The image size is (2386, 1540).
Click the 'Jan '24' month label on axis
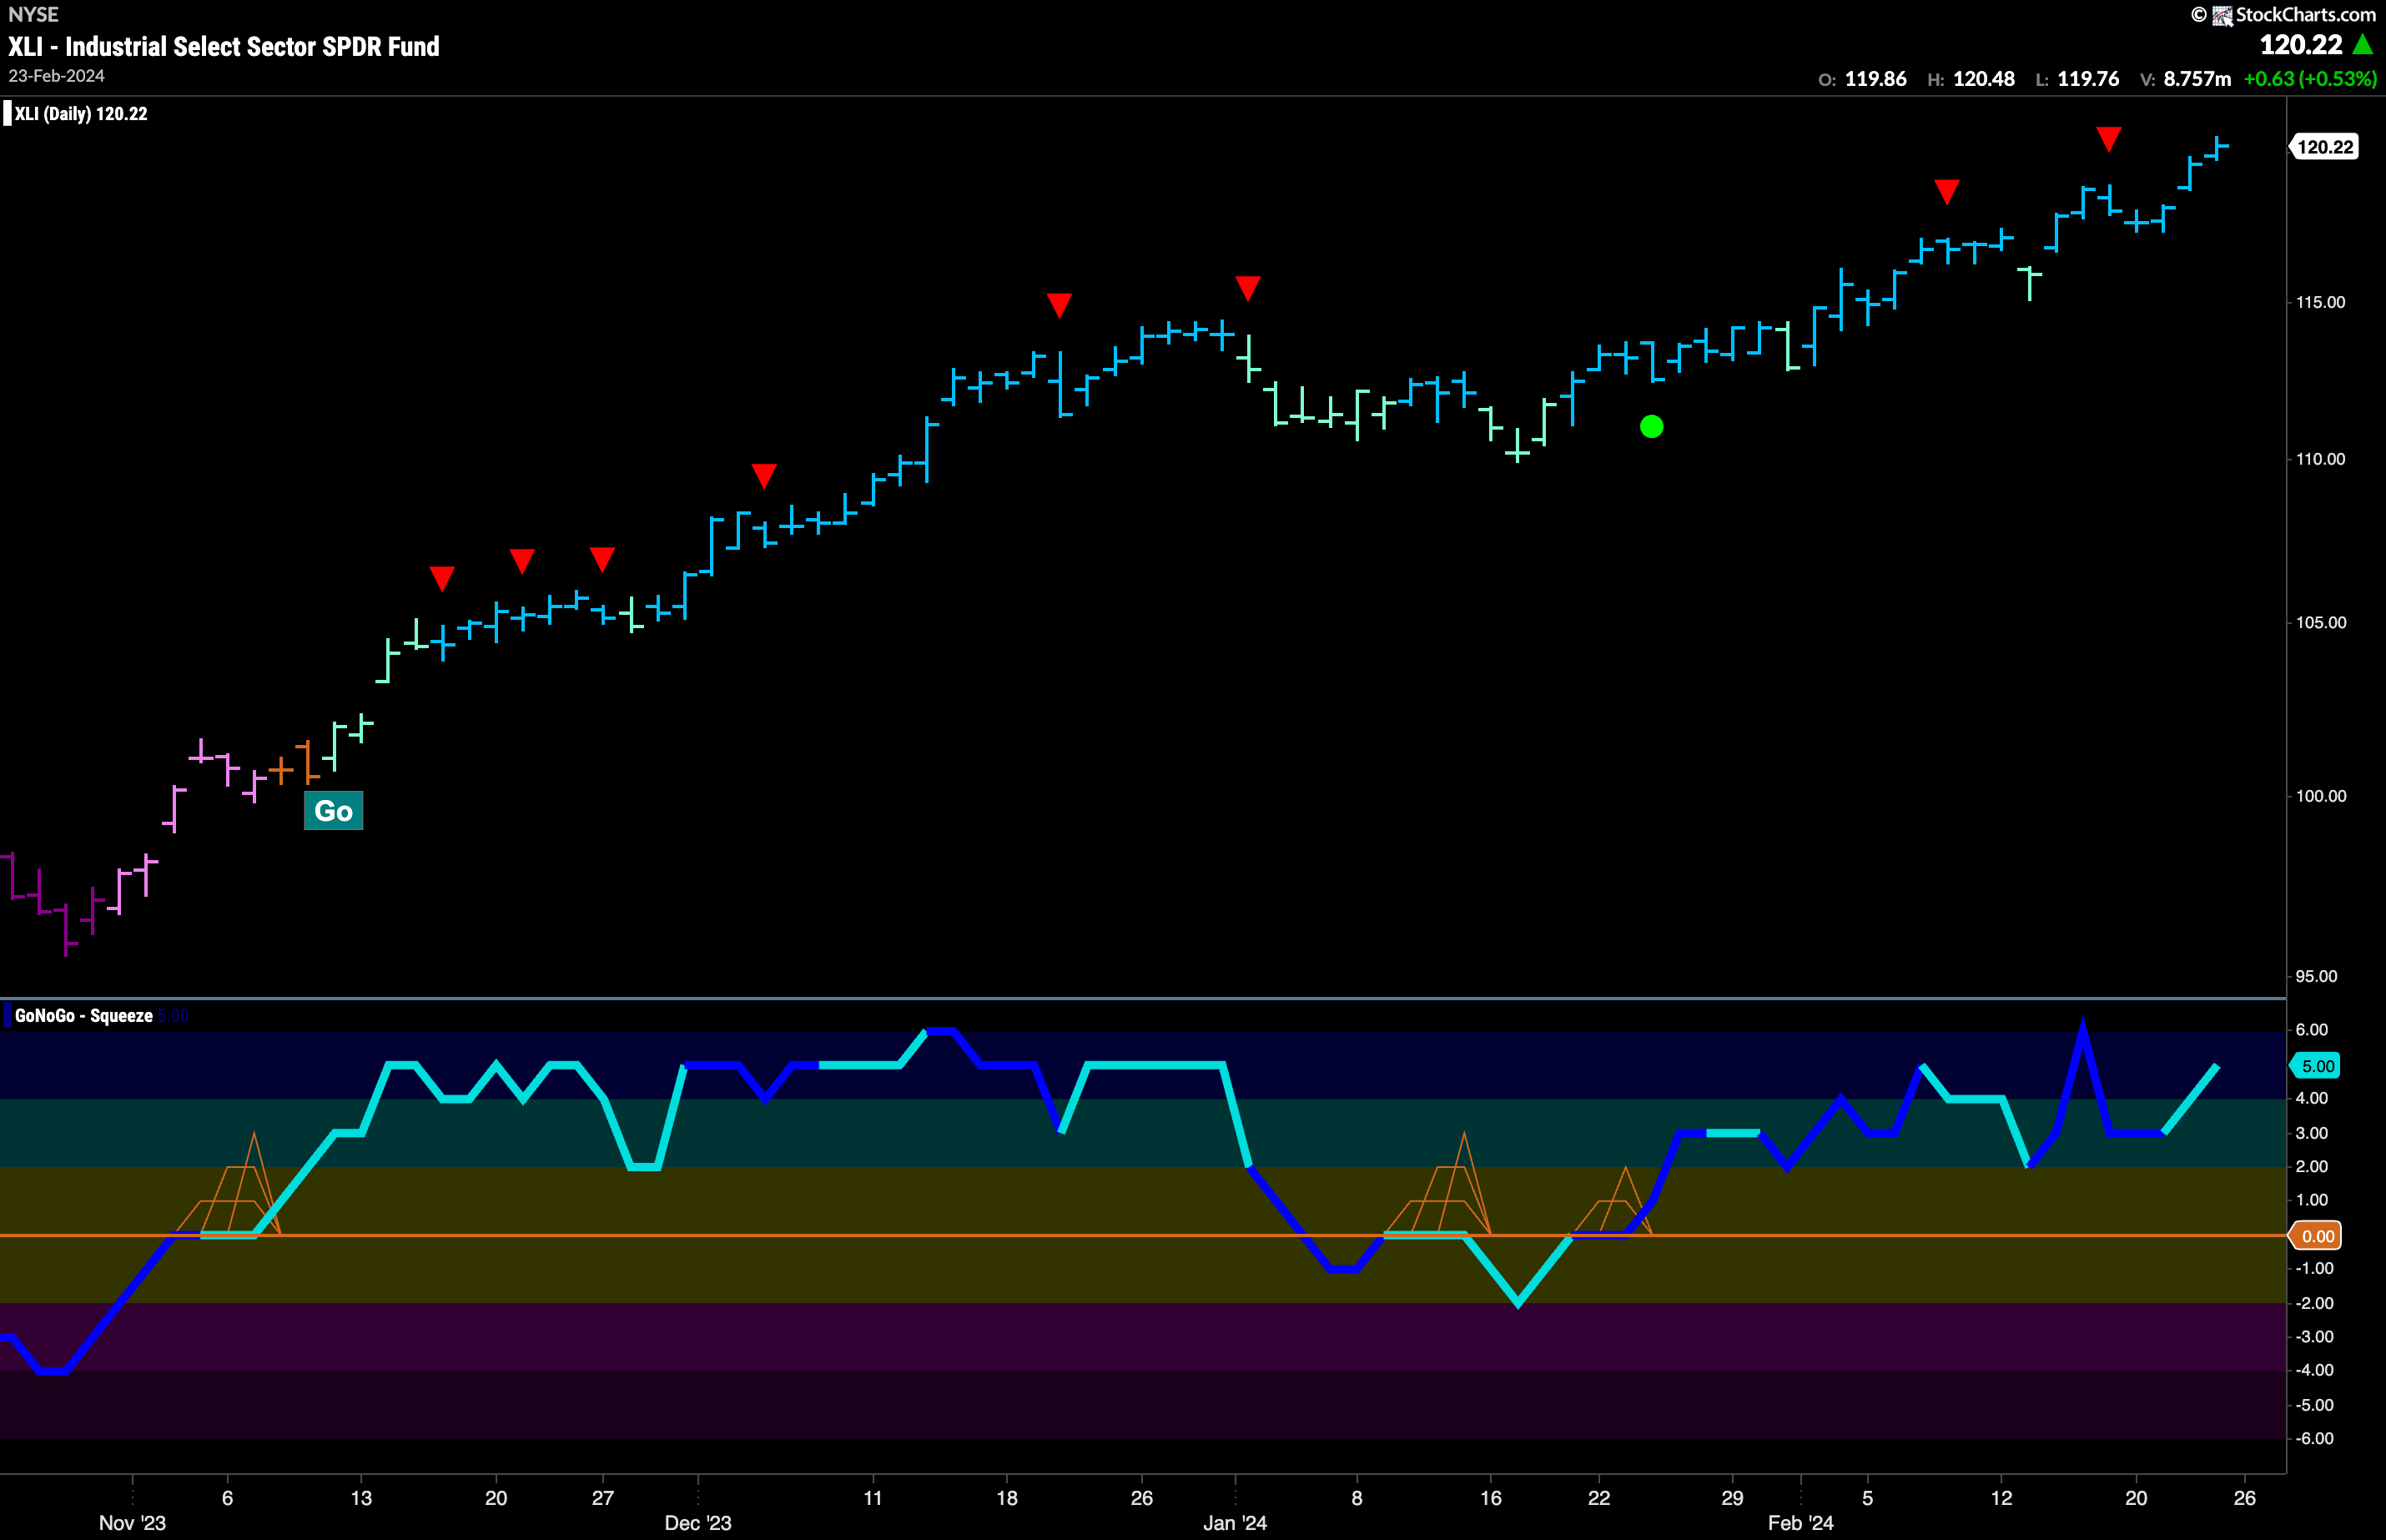(x=1235, y=1523)
